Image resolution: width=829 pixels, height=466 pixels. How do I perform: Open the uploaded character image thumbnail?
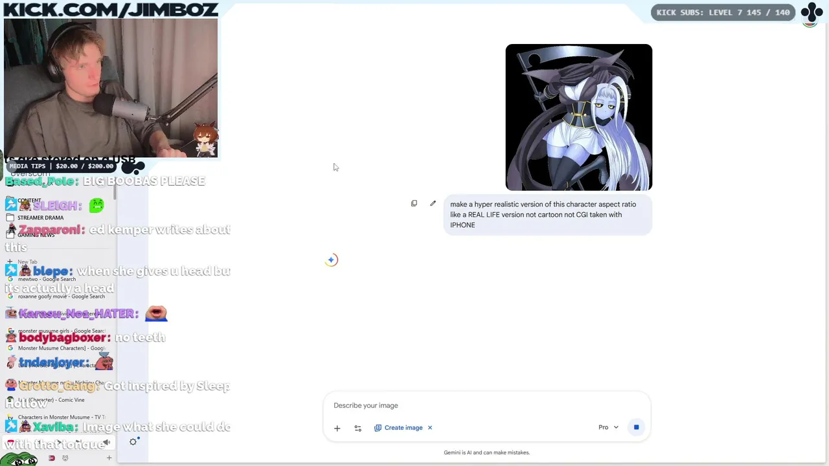tap(578, 117)
